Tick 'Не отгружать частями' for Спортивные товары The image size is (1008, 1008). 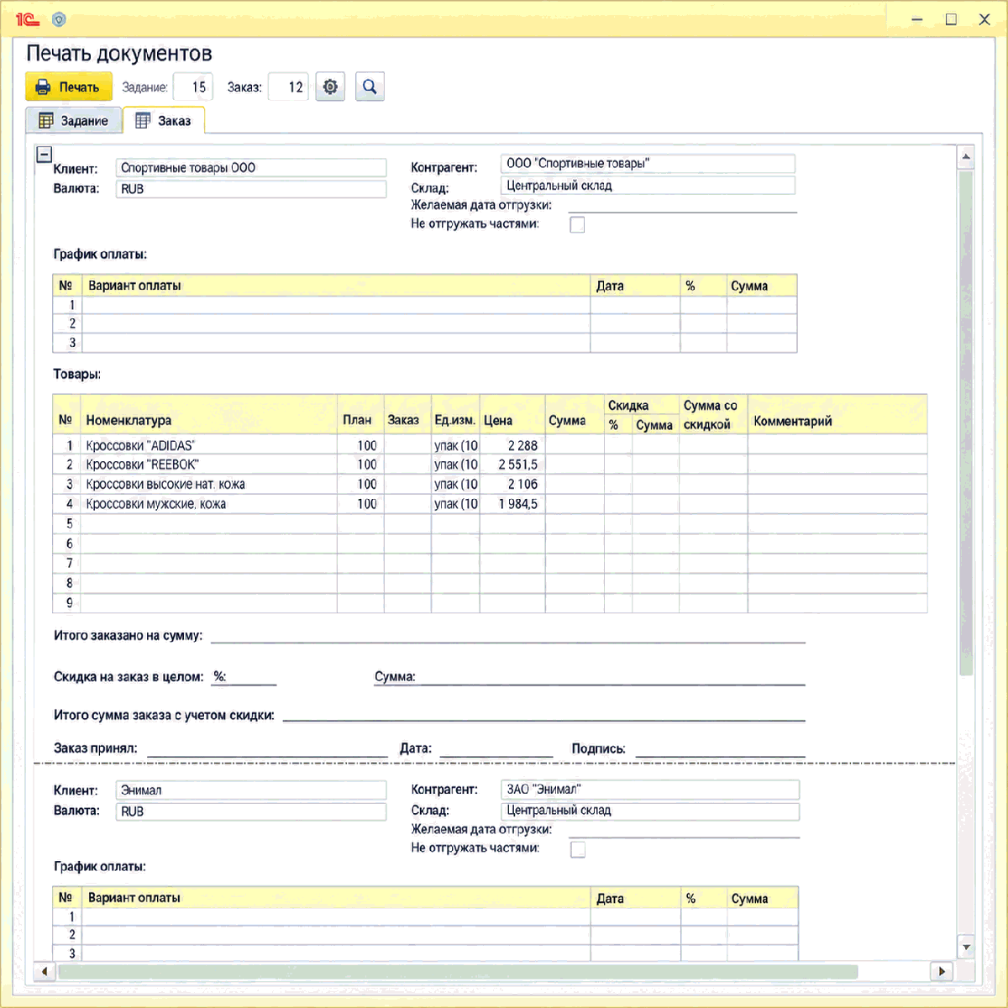(x=577, y=224)
